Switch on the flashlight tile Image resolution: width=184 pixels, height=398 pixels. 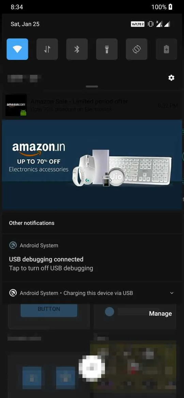tap(107, 49)
